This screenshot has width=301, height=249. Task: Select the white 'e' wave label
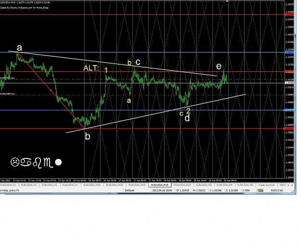click(219, 66)
